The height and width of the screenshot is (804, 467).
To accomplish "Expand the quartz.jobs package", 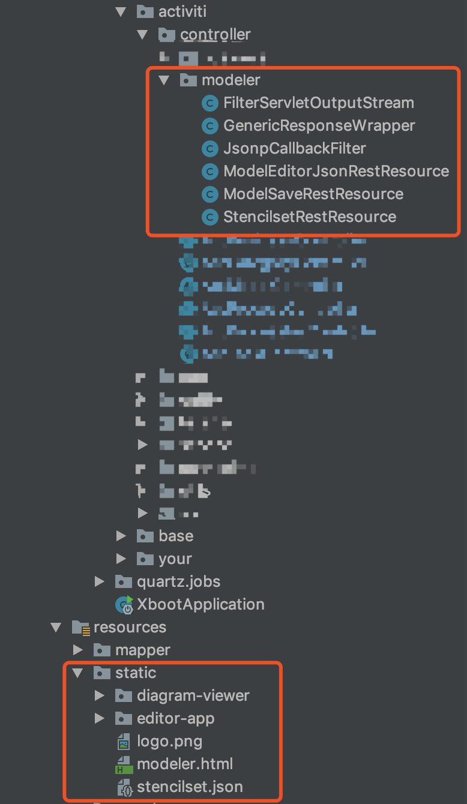I will [98, 581].
